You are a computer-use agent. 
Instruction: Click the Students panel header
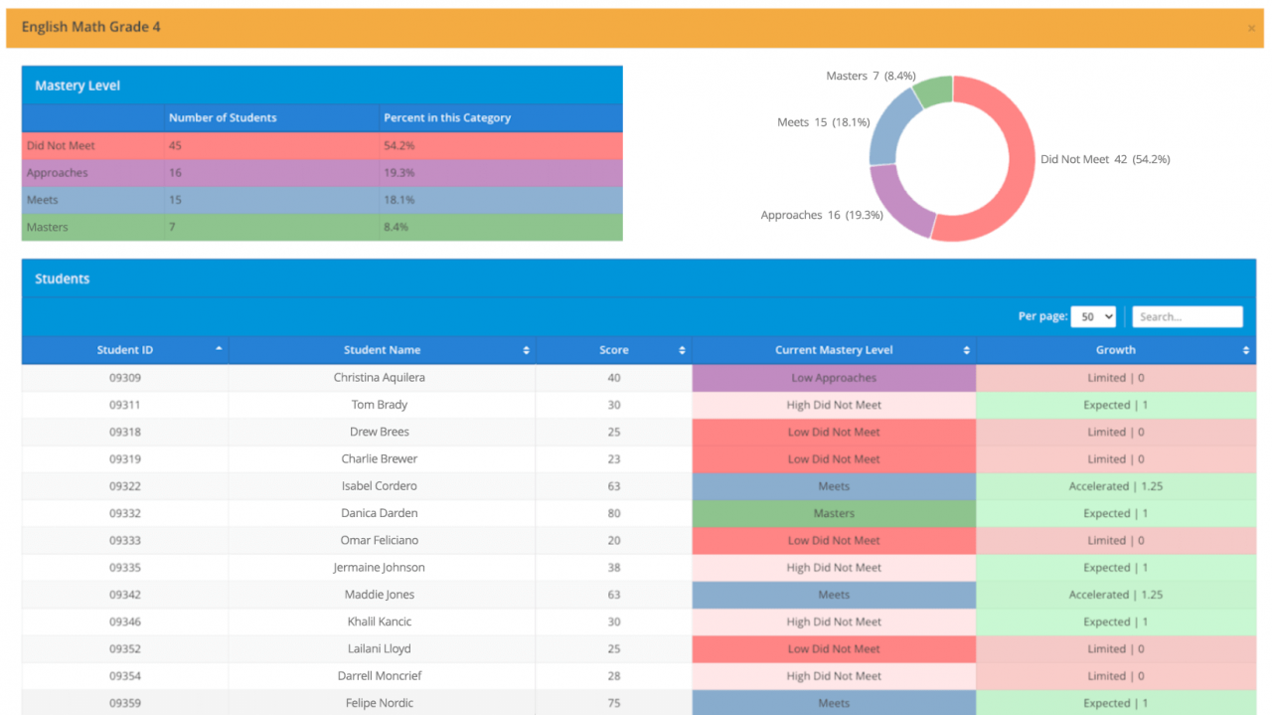click(x=63, y=278)
